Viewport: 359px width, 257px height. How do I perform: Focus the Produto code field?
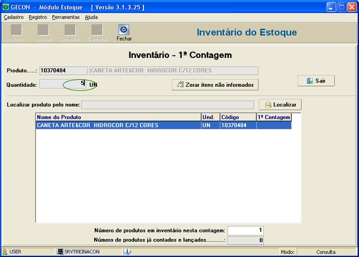point(63,70)
